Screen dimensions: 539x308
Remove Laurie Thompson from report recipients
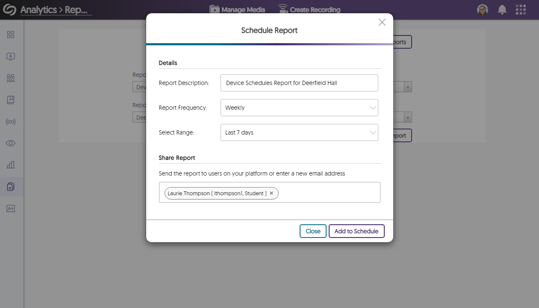[271, 193]
